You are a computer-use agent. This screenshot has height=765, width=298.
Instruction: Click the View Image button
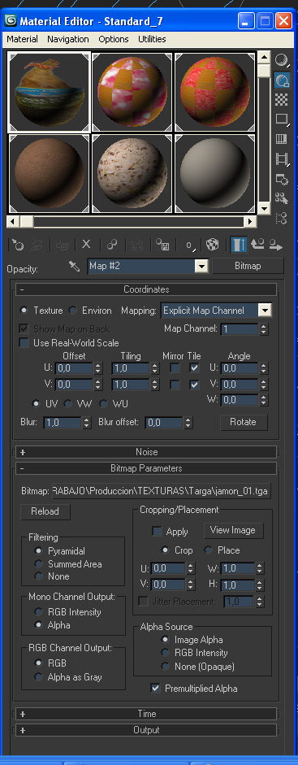[233, 530]
